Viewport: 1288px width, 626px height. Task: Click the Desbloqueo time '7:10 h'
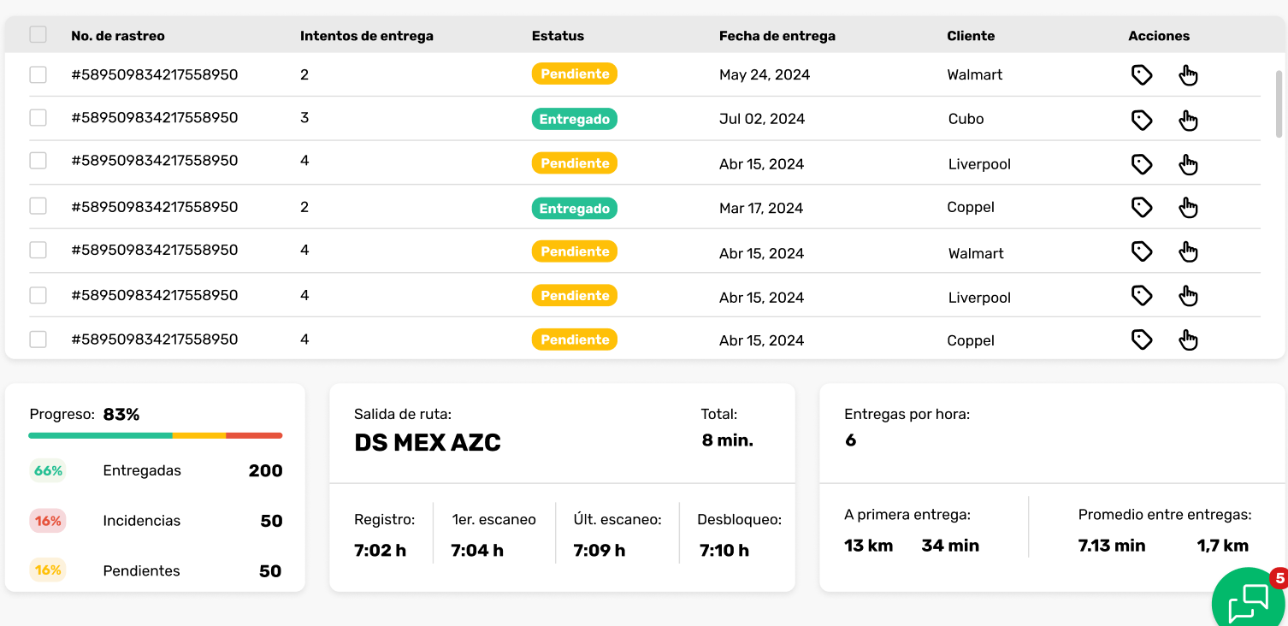coord(724,550)
